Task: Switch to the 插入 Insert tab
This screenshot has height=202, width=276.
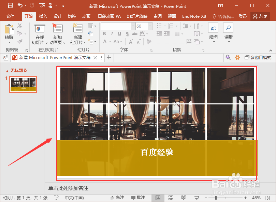Action: (x=43, y=16)
